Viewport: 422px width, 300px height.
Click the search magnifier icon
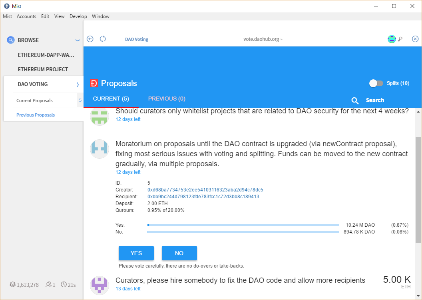click(x=355, y=101)
